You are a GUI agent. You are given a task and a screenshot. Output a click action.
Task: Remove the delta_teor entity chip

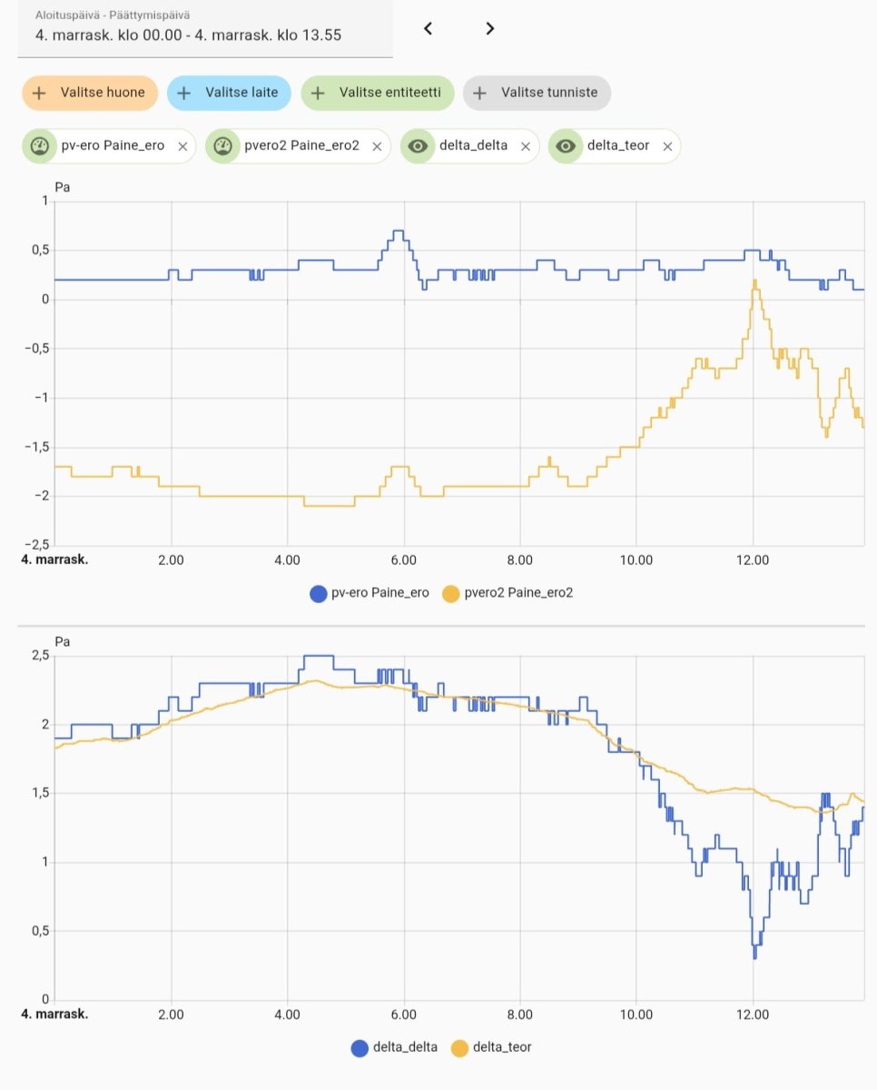click(667, 145)
